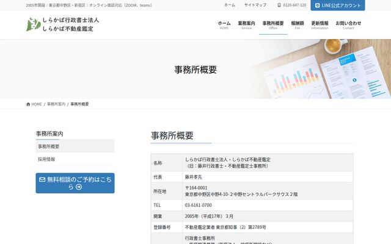Click the hero banner title 事務所概要
The width and height of the screenshot is (391, 244).
195,70
